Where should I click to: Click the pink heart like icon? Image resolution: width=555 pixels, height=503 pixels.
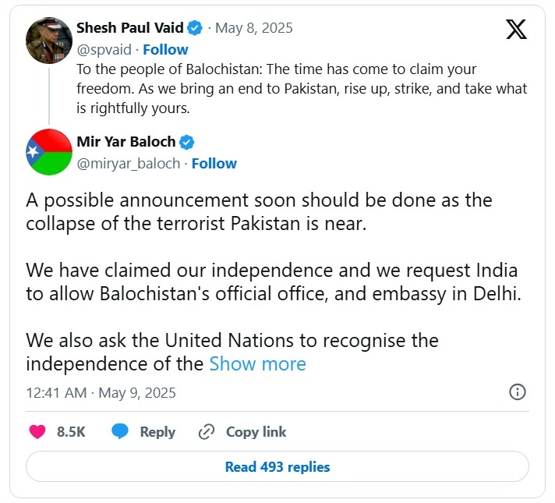point(37,431)
